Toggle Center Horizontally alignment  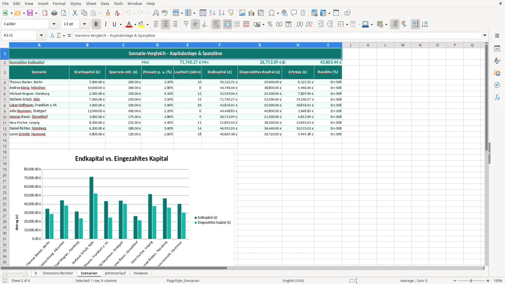[x=165, y=24]
